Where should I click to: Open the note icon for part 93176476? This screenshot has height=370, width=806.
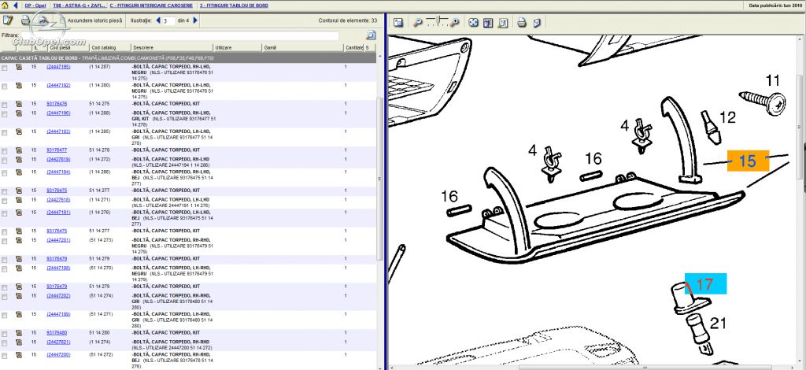point(19,104)
